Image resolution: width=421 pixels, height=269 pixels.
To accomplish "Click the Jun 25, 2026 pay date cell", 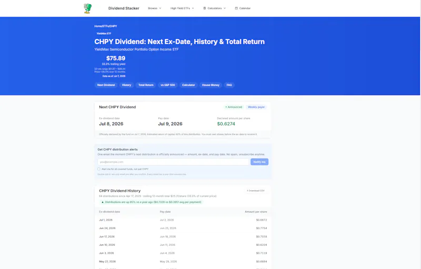I will 168,228.
